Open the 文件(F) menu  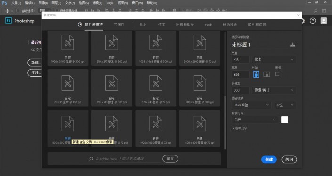point(16,3)
